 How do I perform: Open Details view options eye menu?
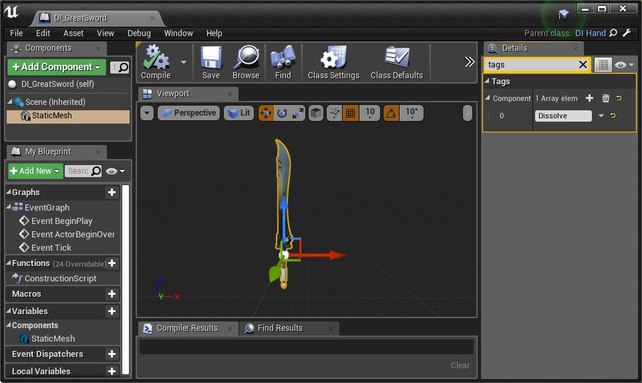[623, 65]
